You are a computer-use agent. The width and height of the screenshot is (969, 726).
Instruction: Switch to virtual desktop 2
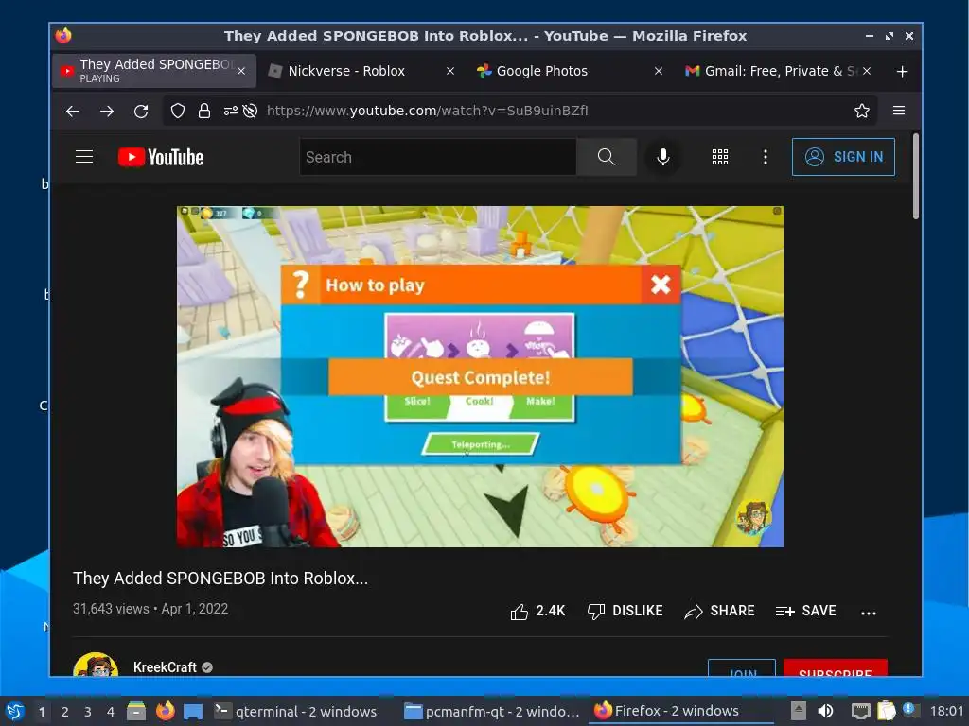[x=65, y=712]
